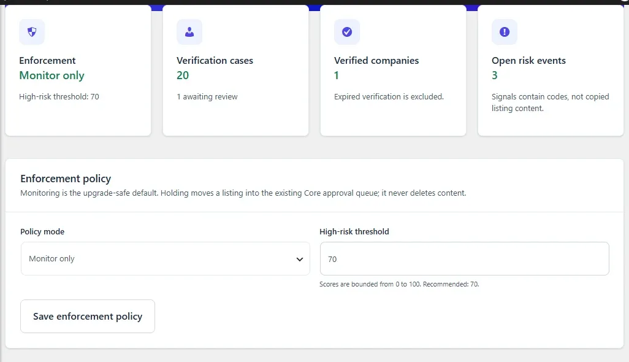Click the 'High-risk threshold' field label
The width and height of the screenshot is (629, 362).
tap(354, 231)
